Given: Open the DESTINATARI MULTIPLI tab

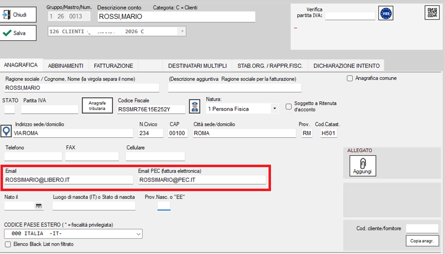Looking at the screenshot, I should coord(197,66).
